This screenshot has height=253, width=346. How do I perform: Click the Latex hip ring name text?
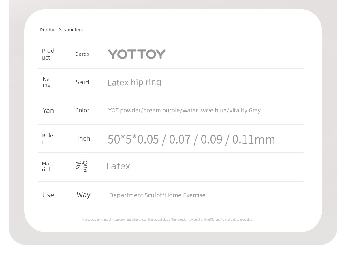tap(134, 82)
